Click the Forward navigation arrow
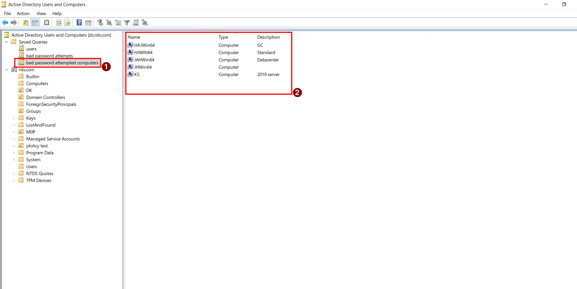 coord(14,22)
